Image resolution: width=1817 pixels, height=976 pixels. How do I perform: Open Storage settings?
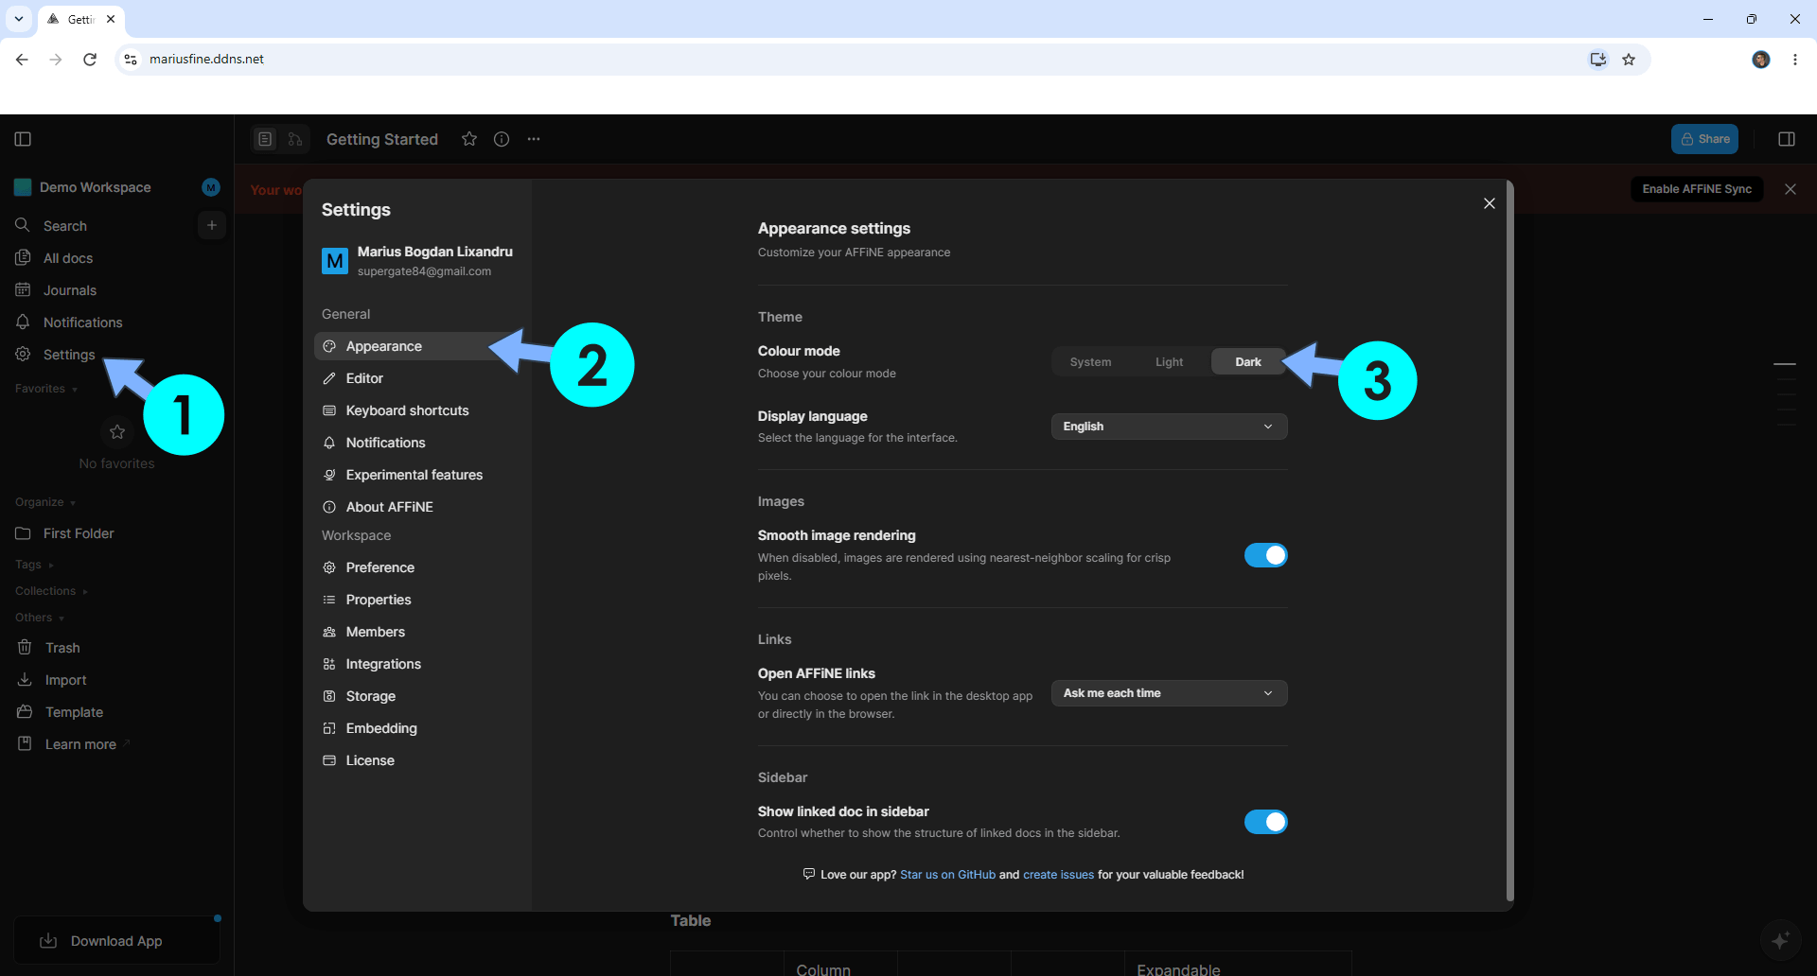(419, 696)
